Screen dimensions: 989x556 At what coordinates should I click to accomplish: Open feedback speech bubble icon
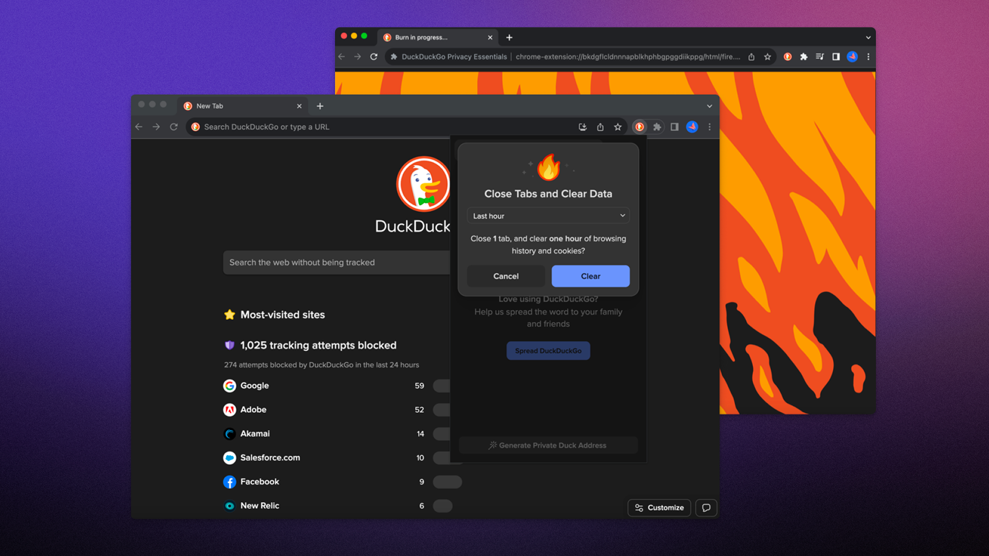tap(706, 508)
